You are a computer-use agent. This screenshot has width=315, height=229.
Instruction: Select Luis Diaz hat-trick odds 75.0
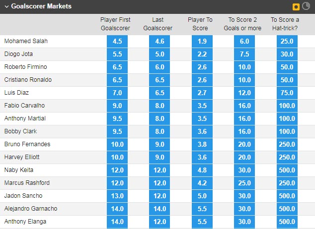(287, 93)
